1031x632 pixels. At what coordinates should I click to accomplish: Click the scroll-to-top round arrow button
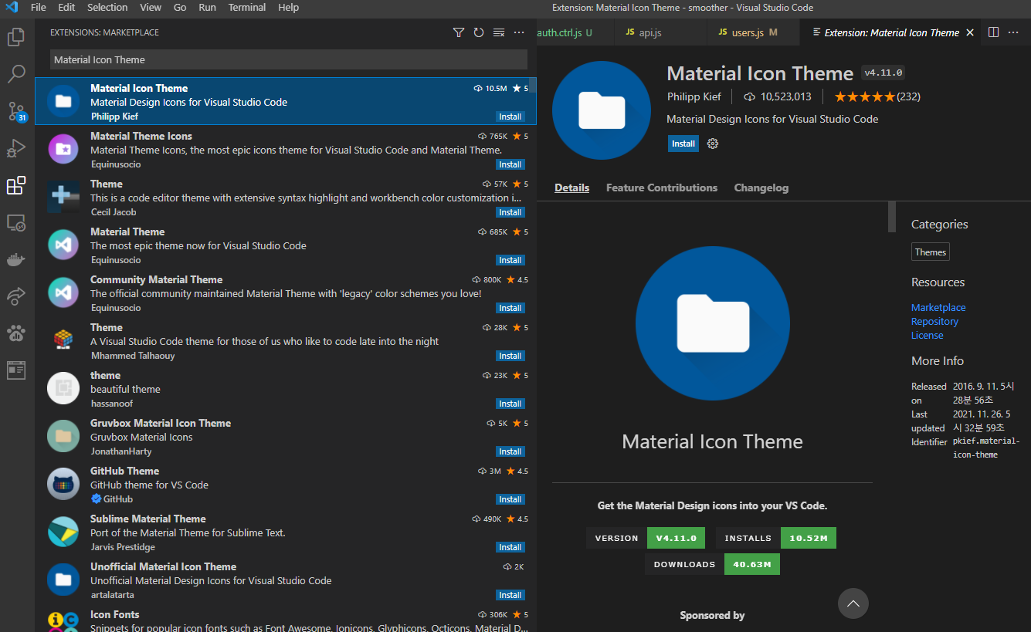click(x=853, y=603)
